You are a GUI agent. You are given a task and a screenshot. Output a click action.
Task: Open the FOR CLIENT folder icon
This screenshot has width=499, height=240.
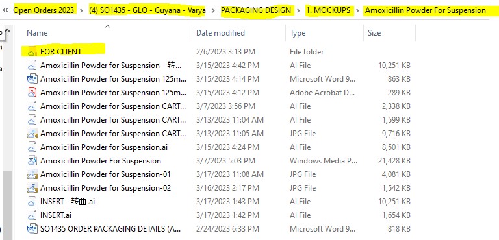pyautogui.click(x=31, y=51)
